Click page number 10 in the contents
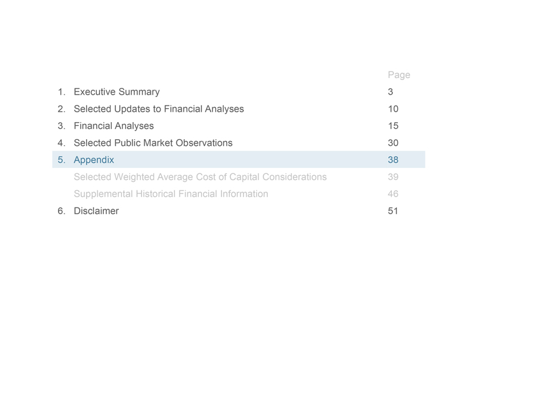 [x=393, y=109]
